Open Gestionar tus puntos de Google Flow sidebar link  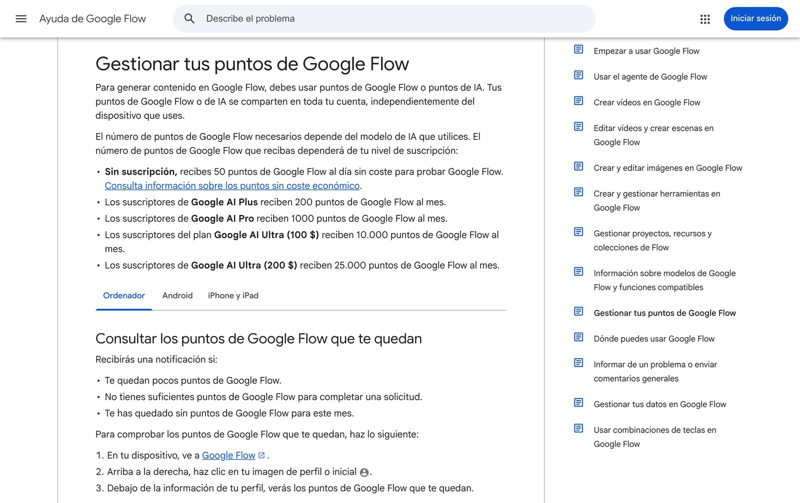(x=664, y=313)
